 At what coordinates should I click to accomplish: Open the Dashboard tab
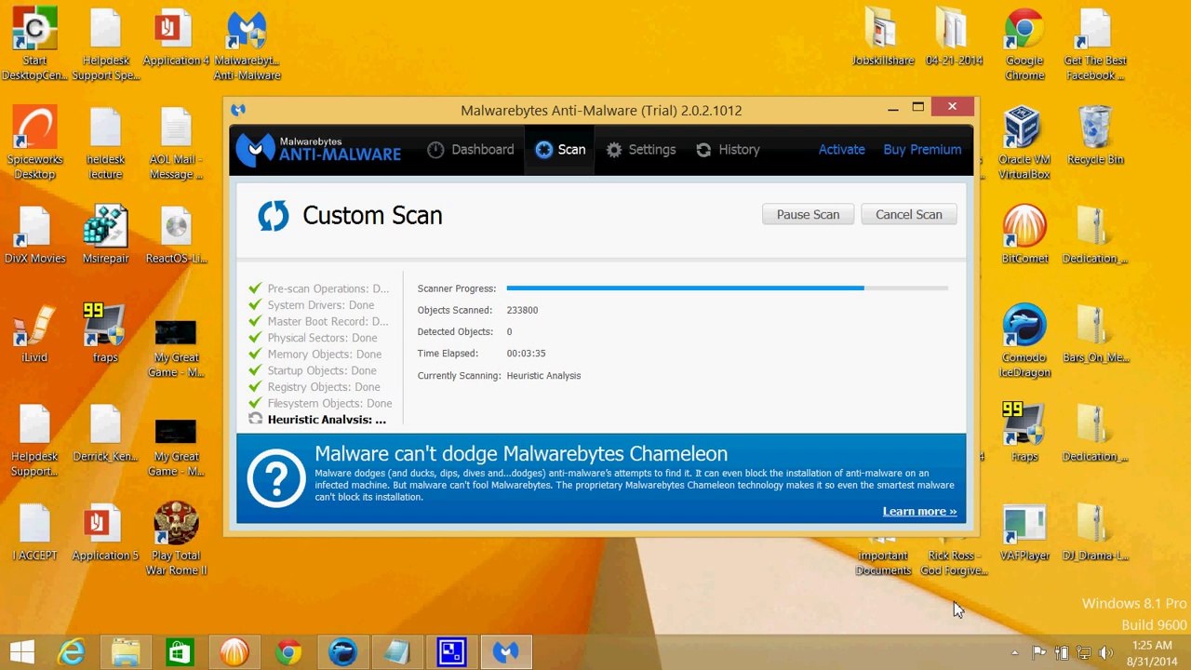pos(470,150)
